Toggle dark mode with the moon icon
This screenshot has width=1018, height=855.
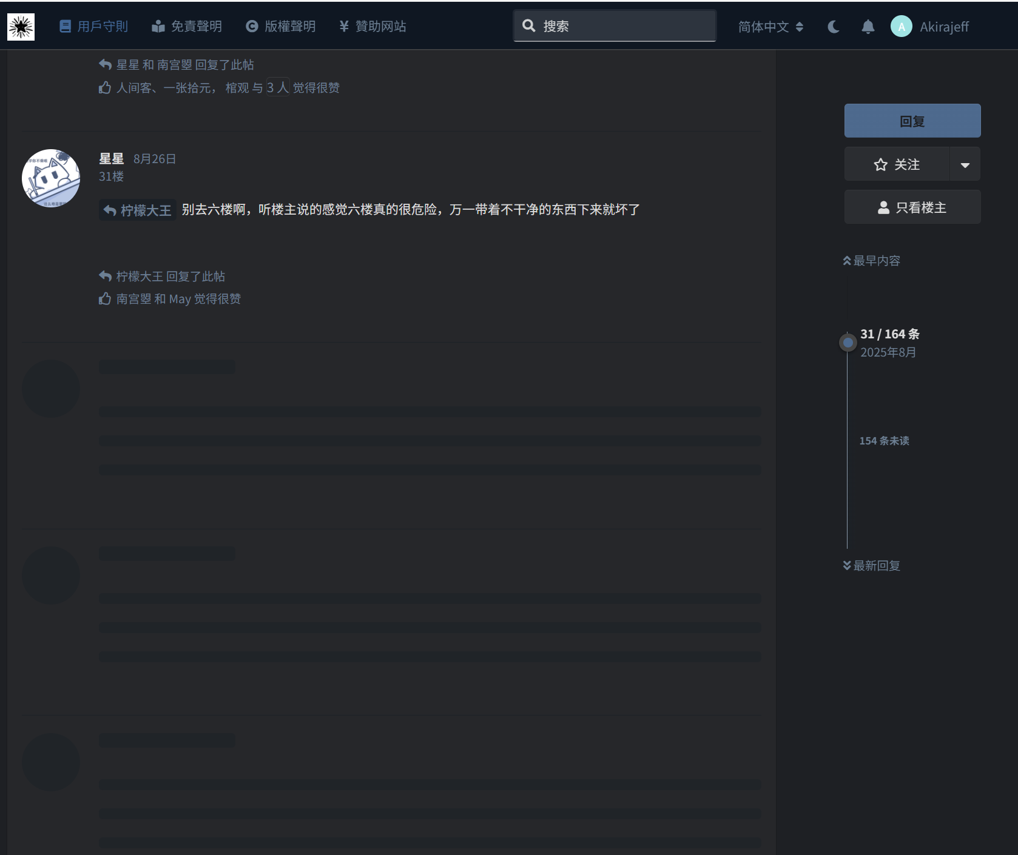point(834,27)
